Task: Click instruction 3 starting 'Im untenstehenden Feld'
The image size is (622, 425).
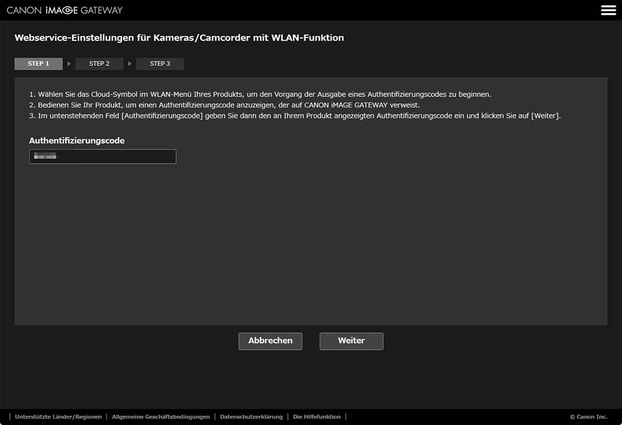Action: 295,116
